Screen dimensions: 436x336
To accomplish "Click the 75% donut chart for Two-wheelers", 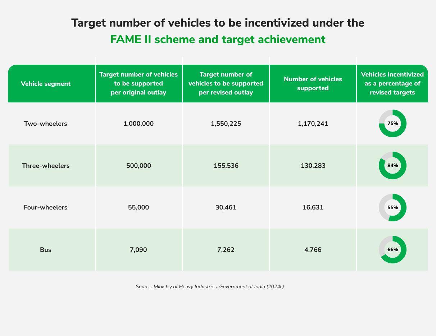I will pos(392,123).
